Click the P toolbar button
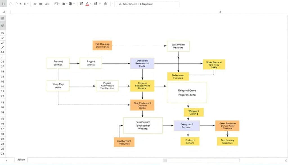 coord(17,4)
